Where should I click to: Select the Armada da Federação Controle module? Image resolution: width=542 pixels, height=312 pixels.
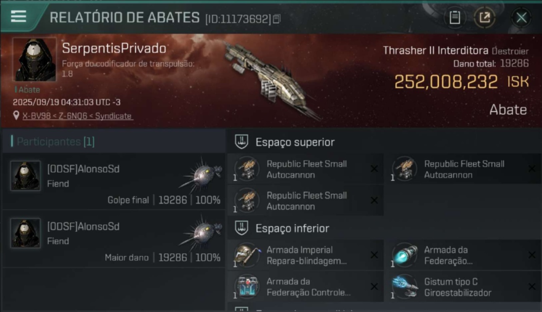(x=306, y=287)
